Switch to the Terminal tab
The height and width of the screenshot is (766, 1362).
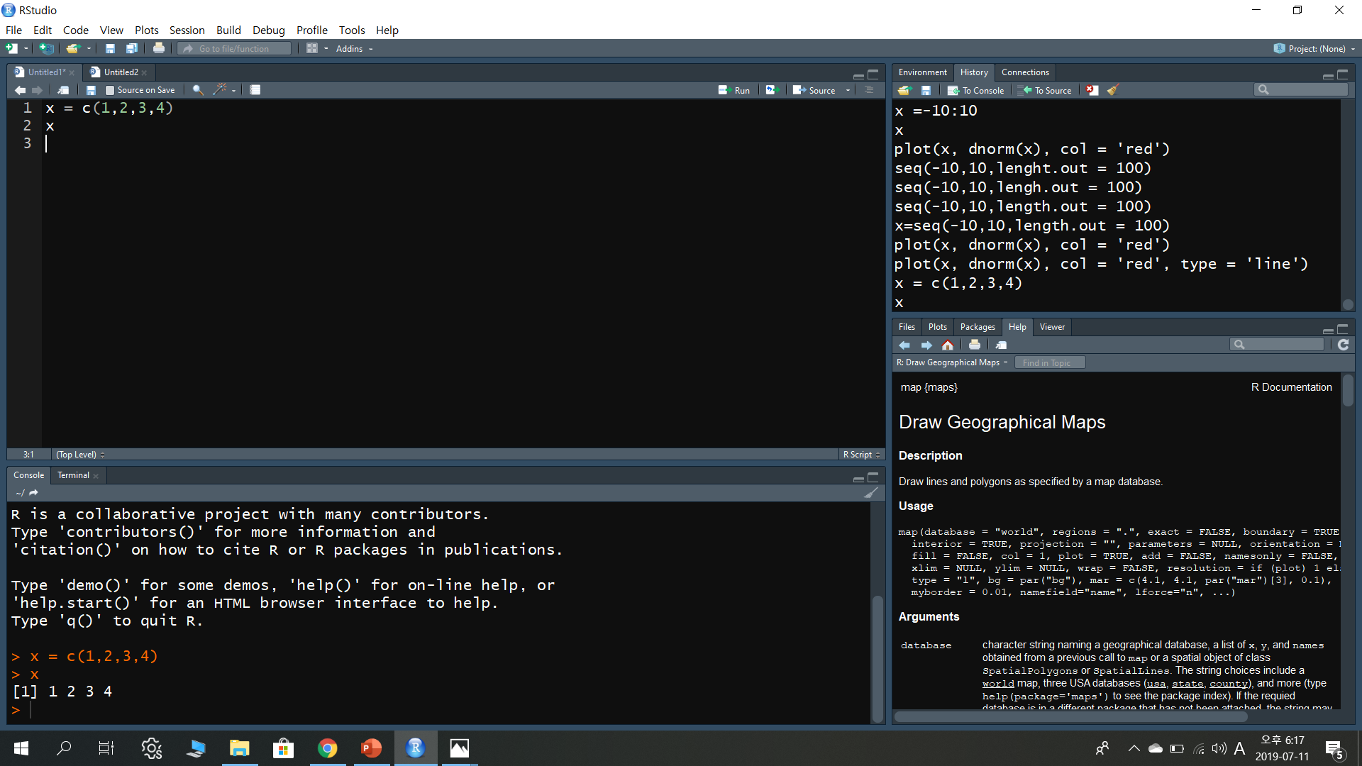pyautogui.click(x=73, y=475)
